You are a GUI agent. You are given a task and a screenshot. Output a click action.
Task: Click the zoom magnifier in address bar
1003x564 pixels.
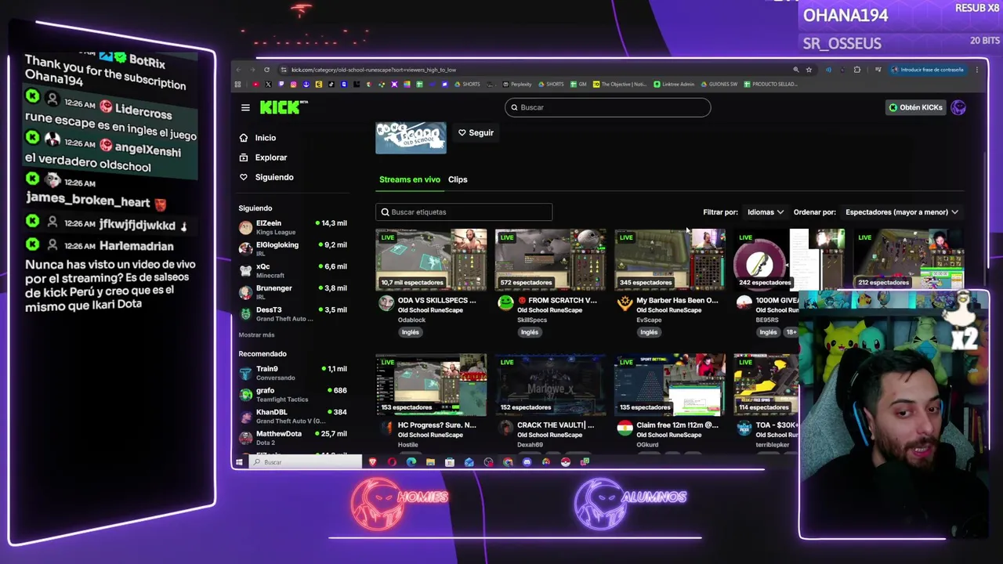[x=796, y=70]
